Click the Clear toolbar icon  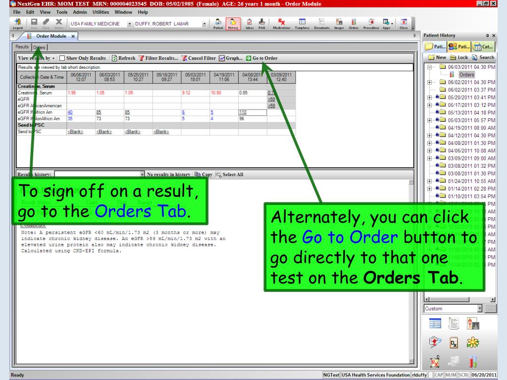tap(46, 24)
